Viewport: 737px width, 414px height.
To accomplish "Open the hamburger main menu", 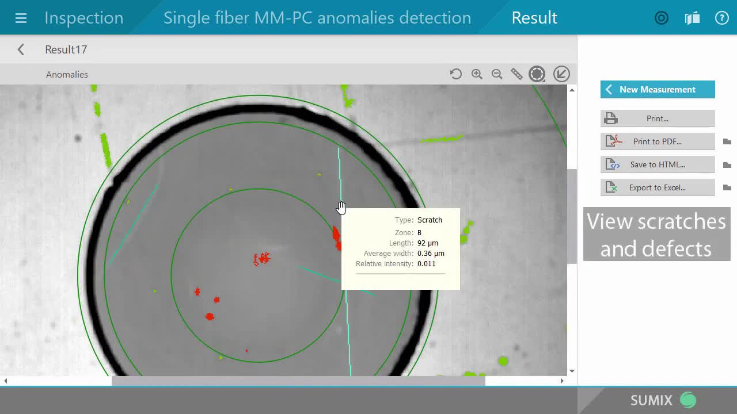I will (21, 18).
